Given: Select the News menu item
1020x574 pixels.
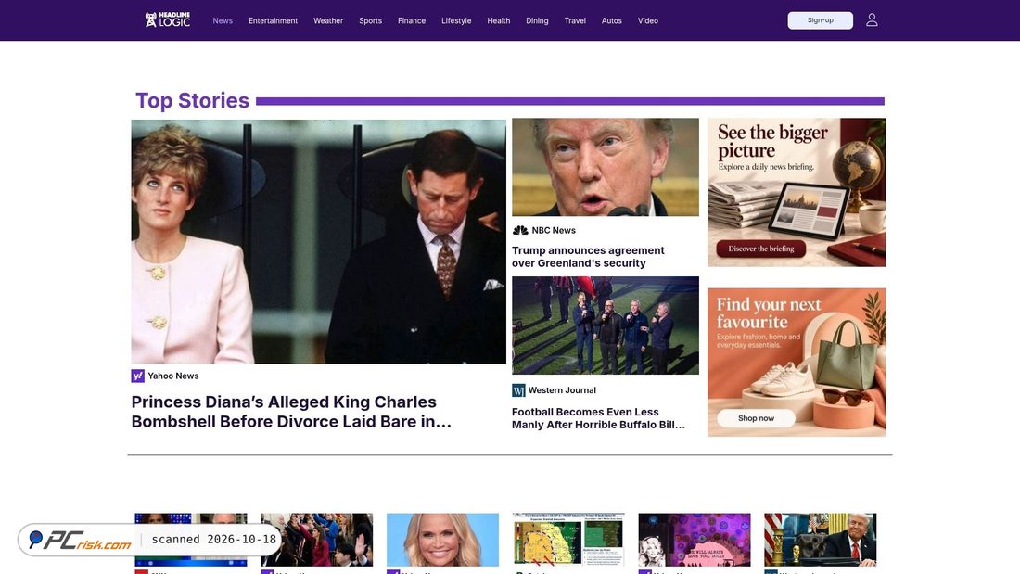Looking at the screenshot, I should click(223, 20).
